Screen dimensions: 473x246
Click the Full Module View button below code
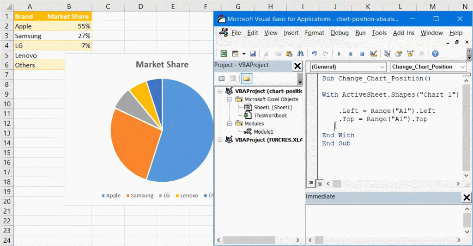(x=319, y=183)
